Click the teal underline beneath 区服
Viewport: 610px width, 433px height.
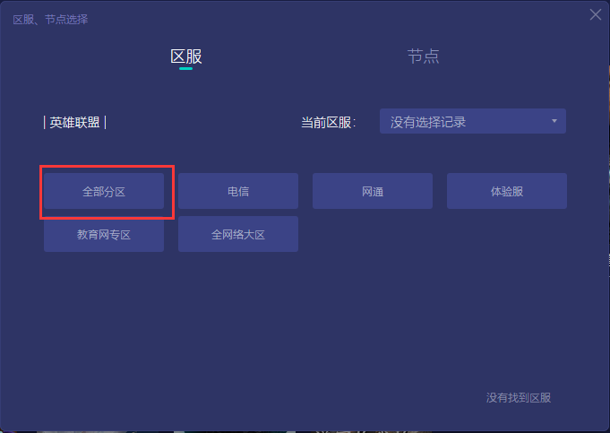tap(186, 69)
